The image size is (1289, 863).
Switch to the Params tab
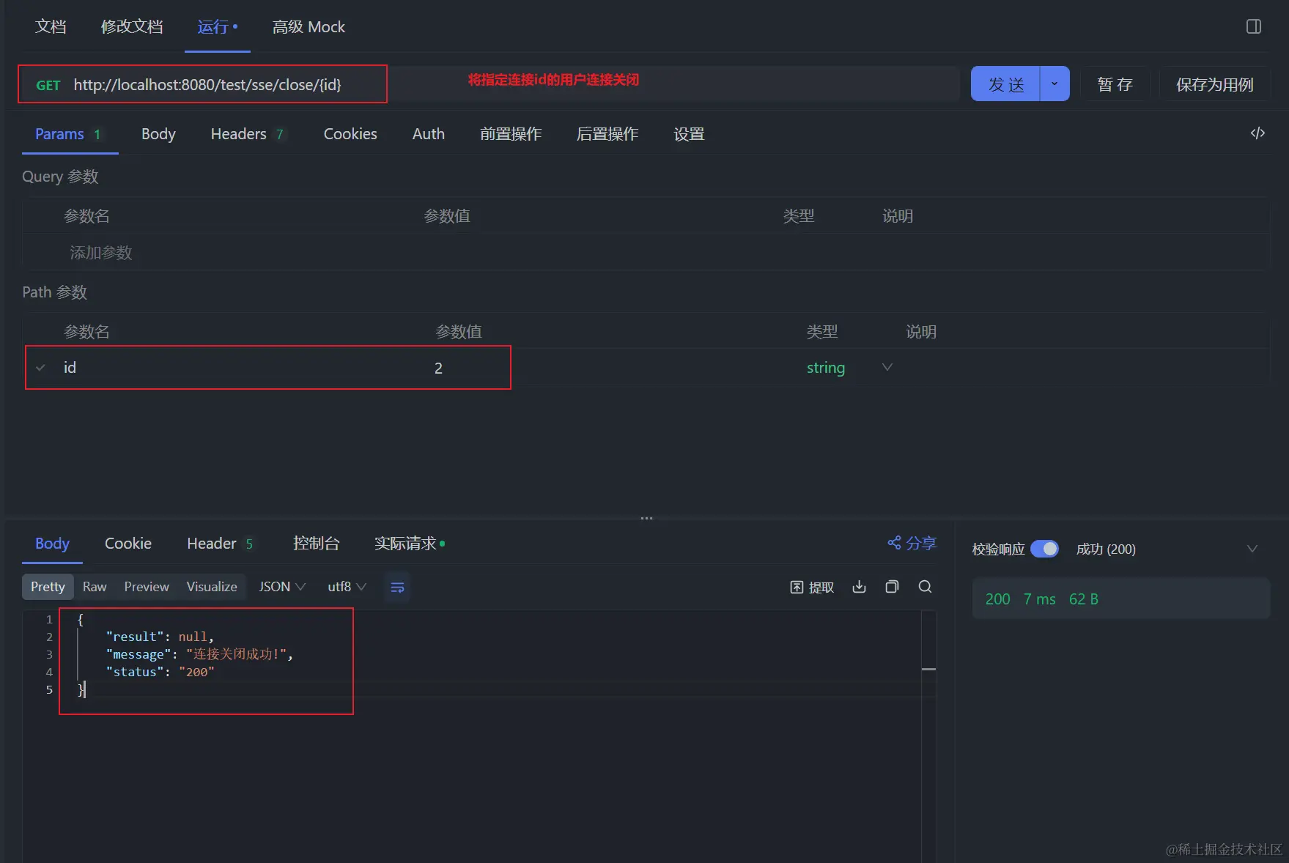point(68,134)
